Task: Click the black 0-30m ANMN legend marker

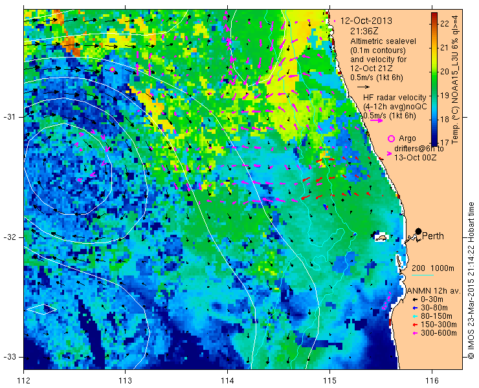Action: pos(414,300)
